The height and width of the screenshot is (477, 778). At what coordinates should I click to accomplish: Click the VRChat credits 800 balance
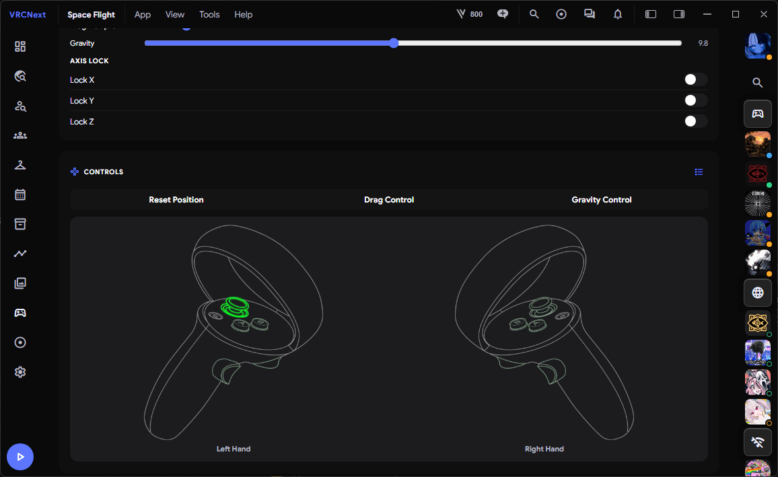click(x=469, y=14)
